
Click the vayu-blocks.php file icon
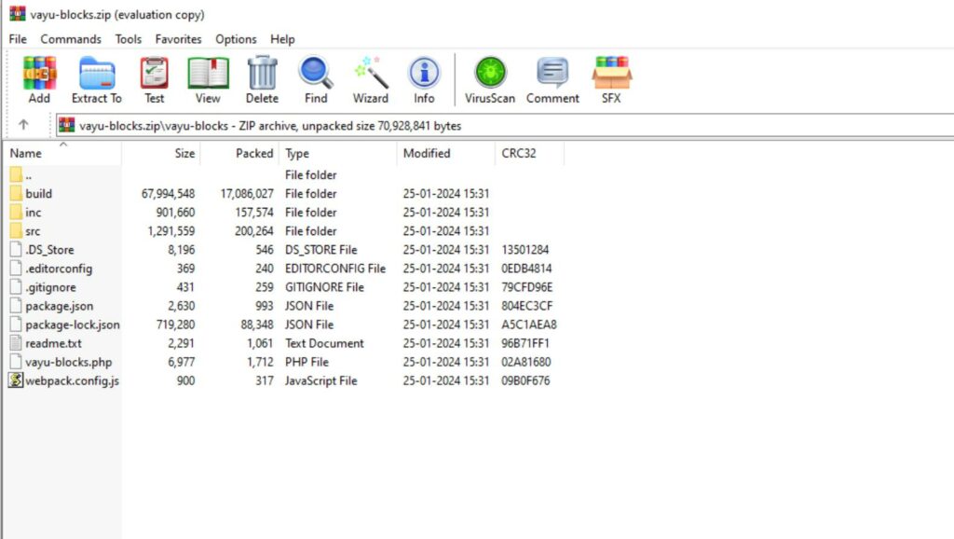pyautogui.click(x=16, y=362)
